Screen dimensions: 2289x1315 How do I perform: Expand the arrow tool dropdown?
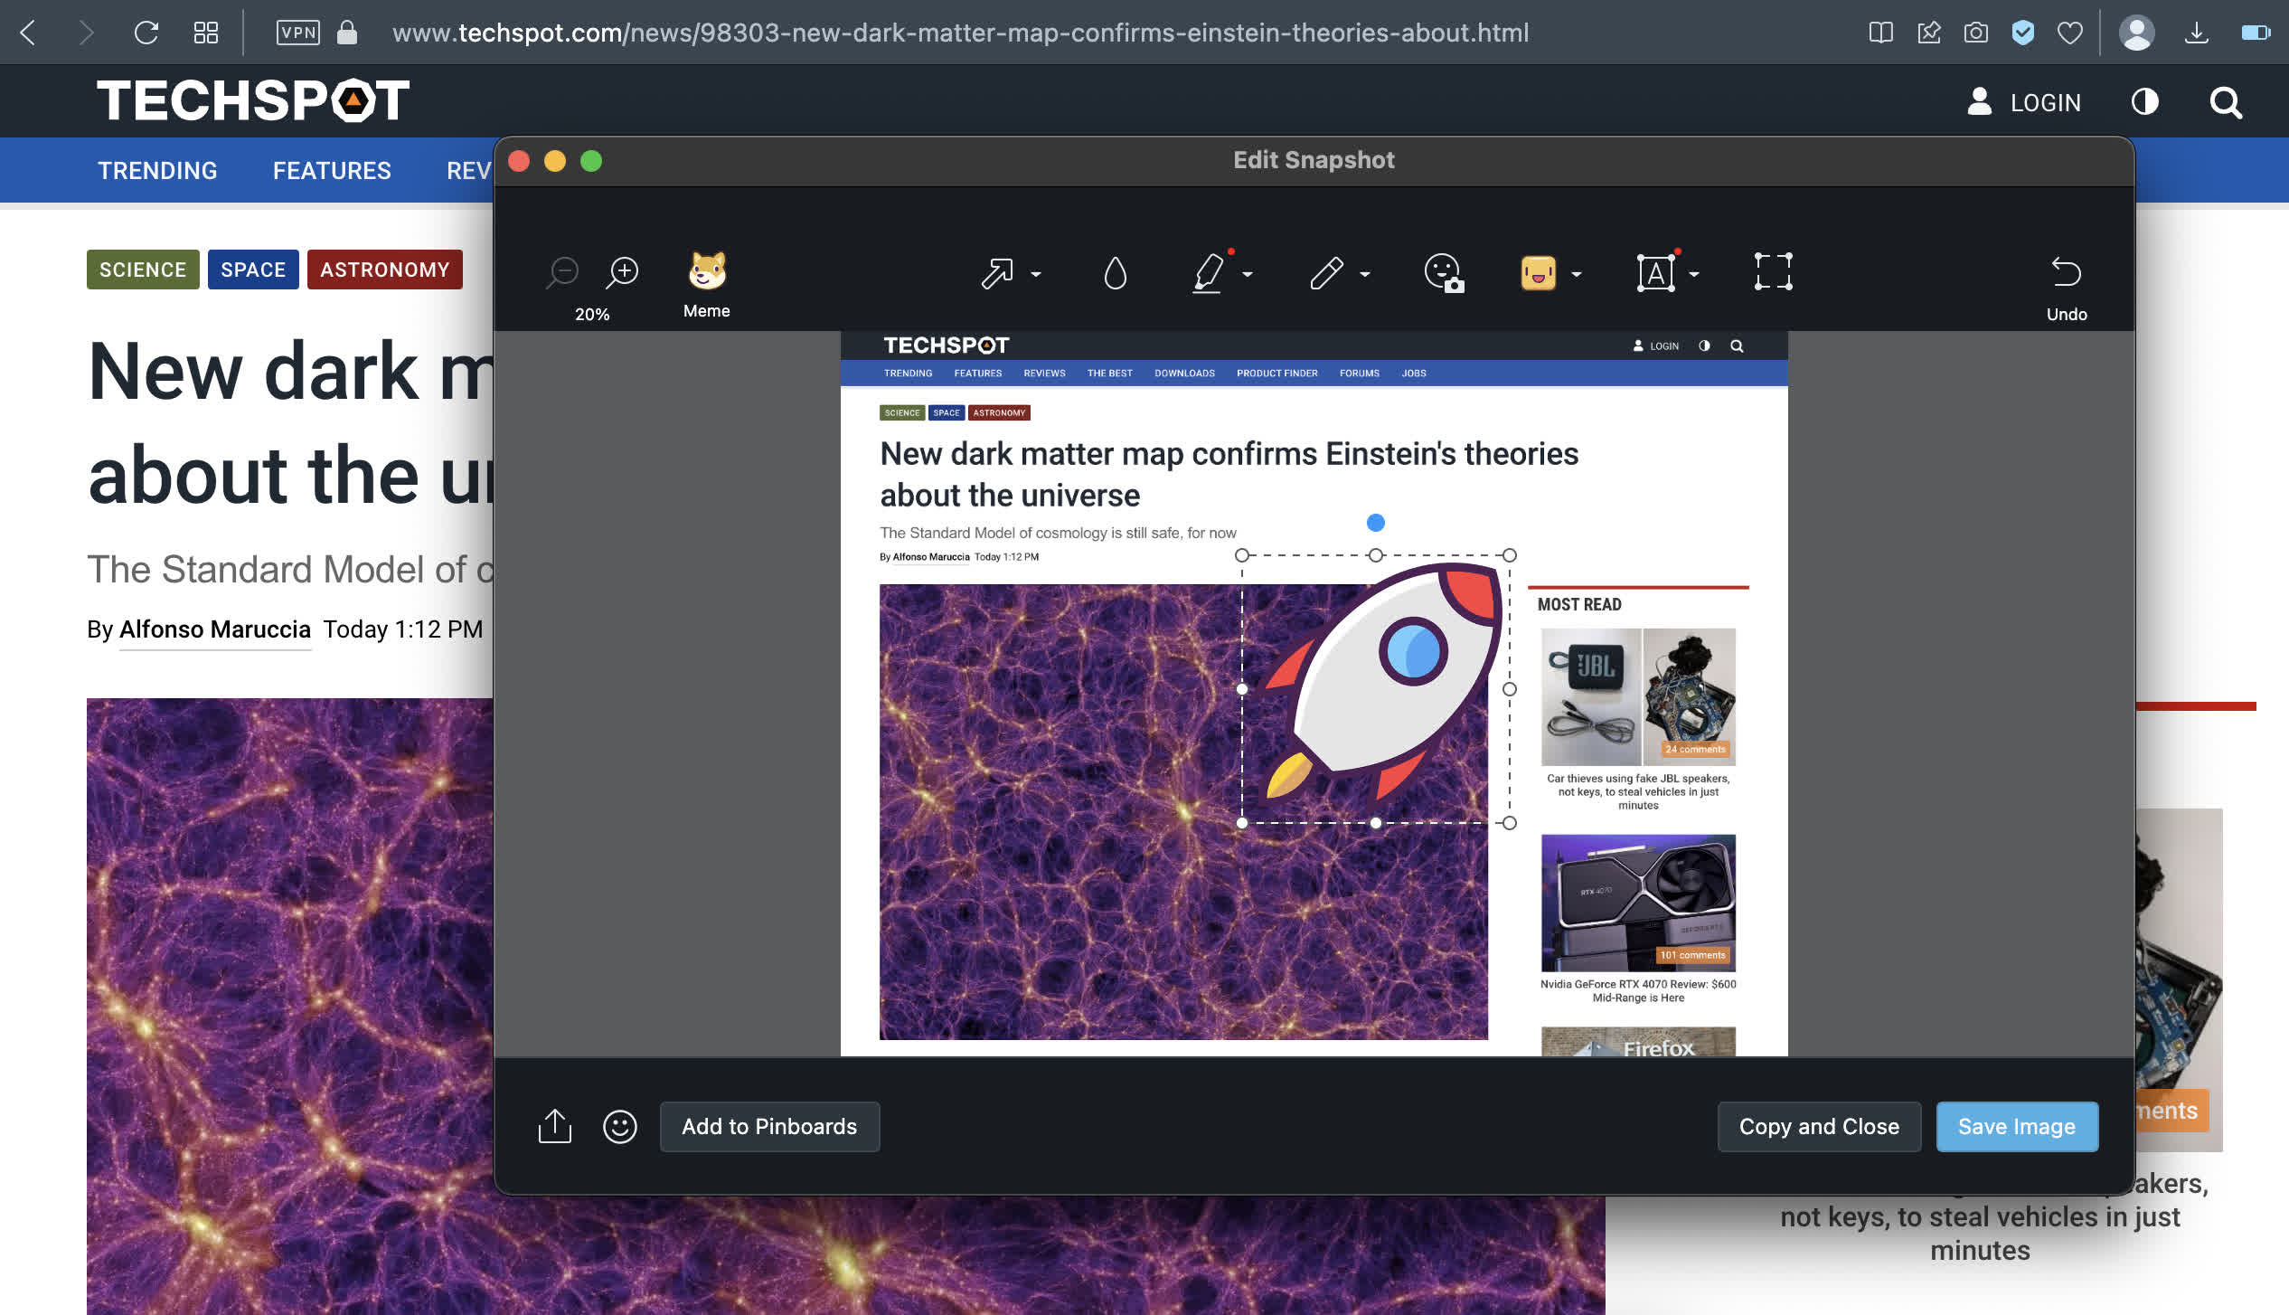tap(1036, 274)
